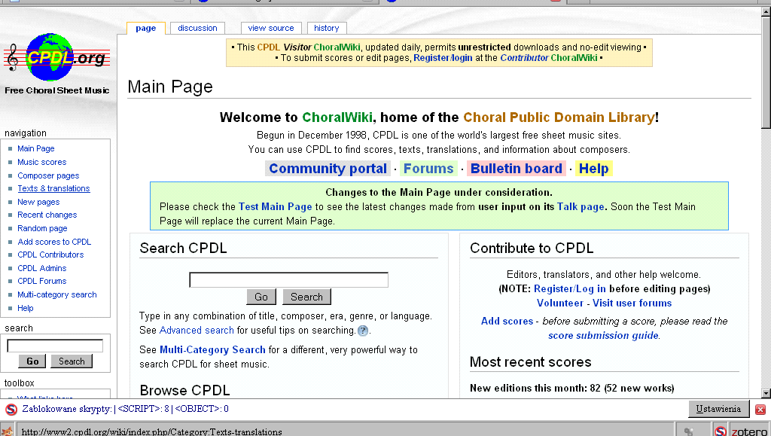Click the sidebar Search button
This screenshot has width=771, height=436.
pyautogui.click(x=72, y=361)
